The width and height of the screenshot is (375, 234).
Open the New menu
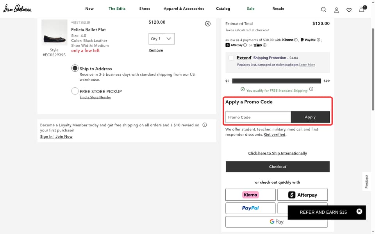(89, 9)
